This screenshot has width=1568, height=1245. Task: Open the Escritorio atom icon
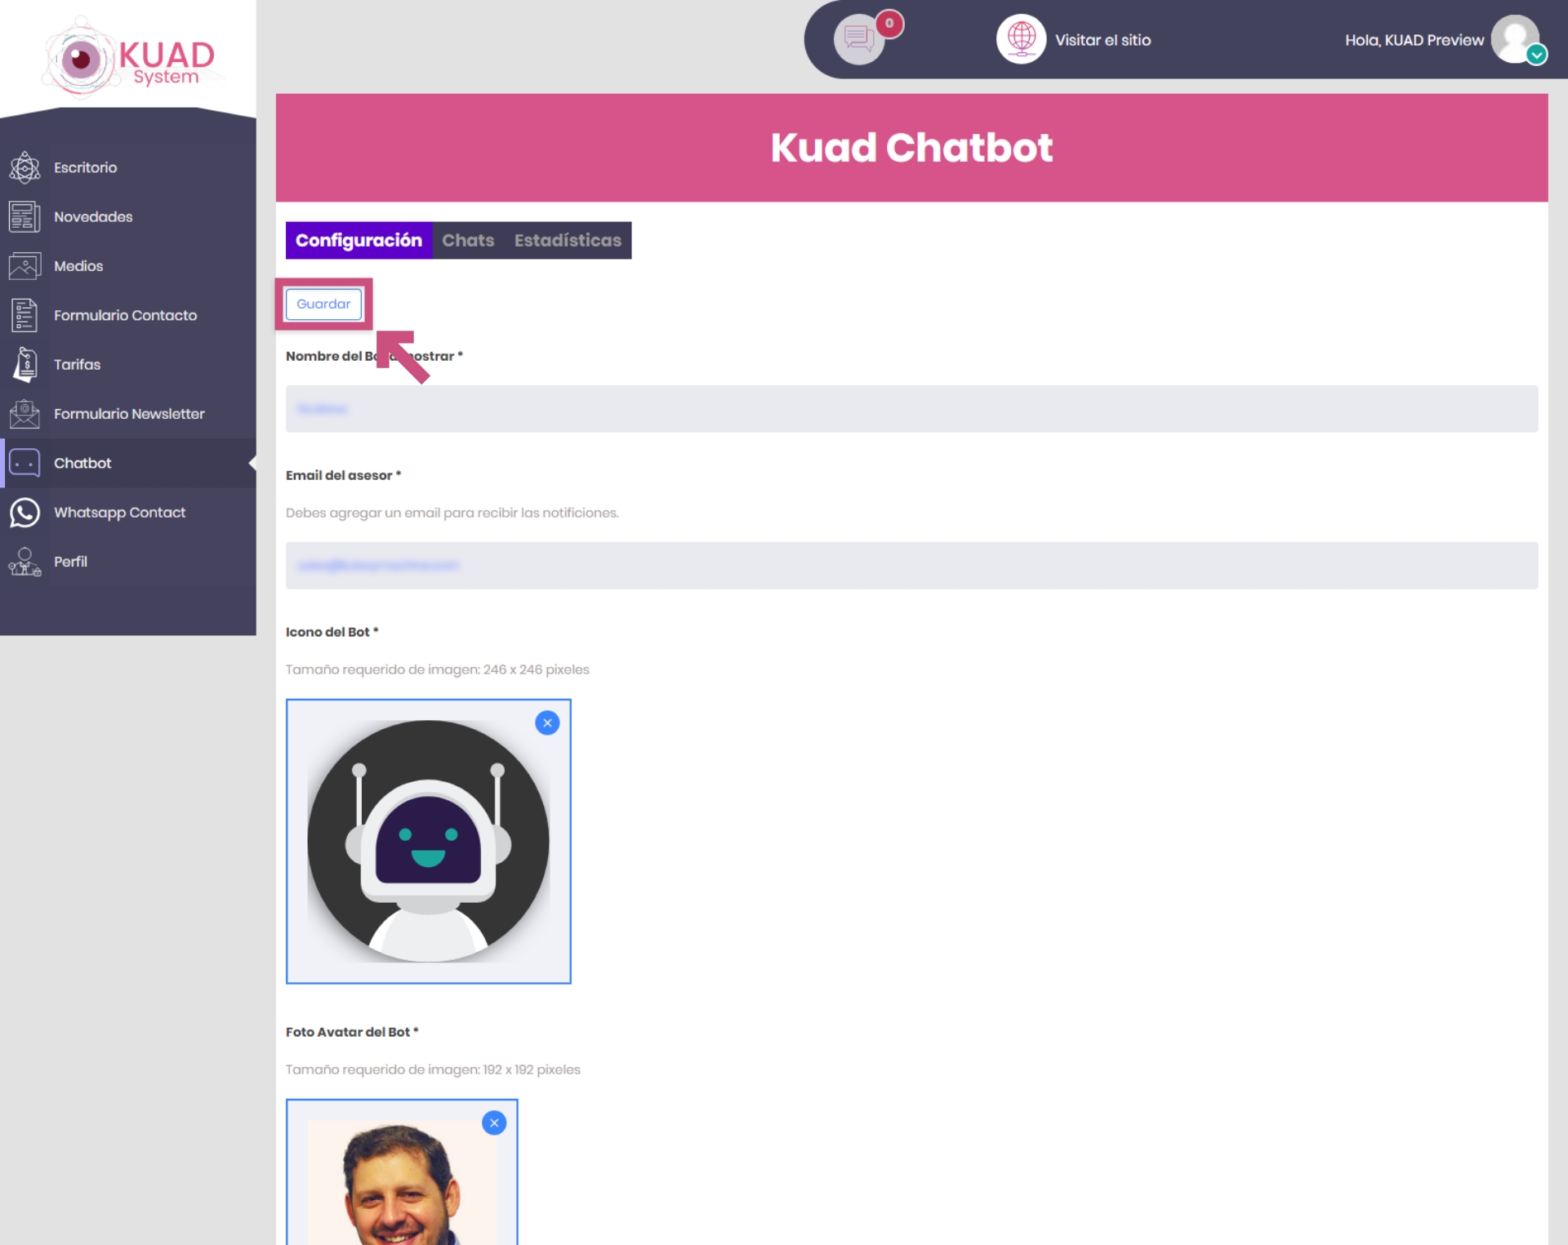coord(24,167)
